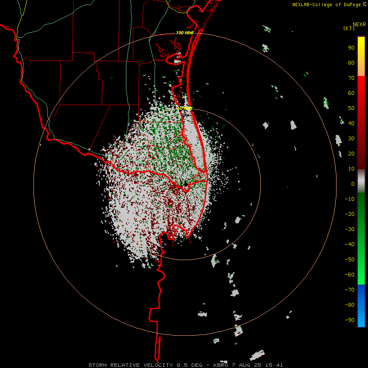Click the positive 80 velocity scale label
Image resolution: width=368 pixels, height=368 pixels.
click(351, 63)
